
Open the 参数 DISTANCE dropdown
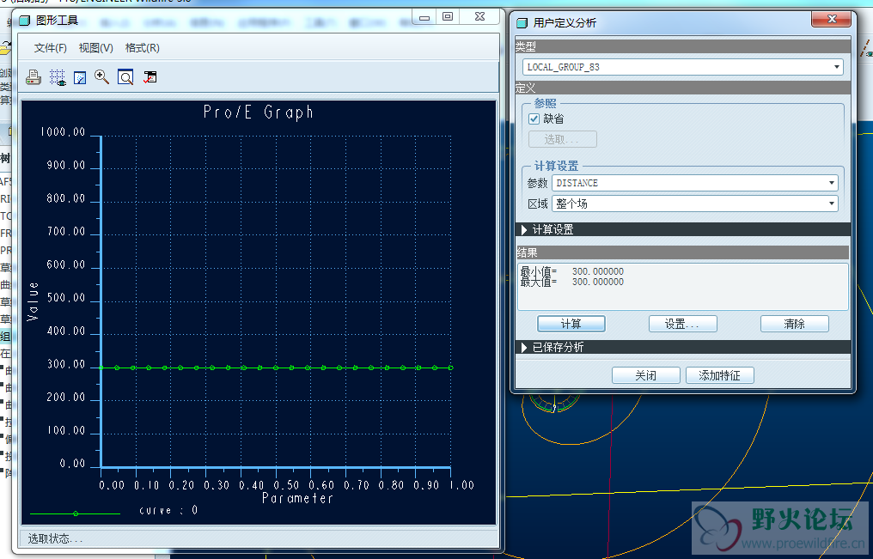click(695, 183)
